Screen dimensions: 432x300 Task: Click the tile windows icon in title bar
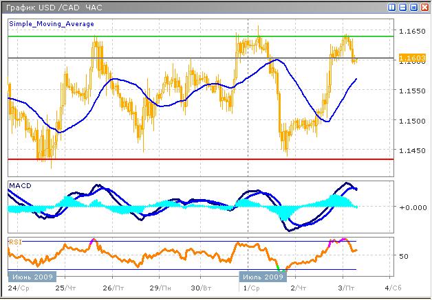point(391,6)
